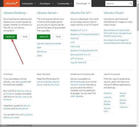Choose Ubuntu Server 19.04 version
139x127 pixels.
pyautogui.click(x=58, y=37)
